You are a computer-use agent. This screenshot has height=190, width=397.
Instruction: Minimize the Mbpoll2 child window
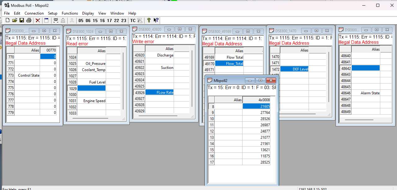tap(250, 80)
